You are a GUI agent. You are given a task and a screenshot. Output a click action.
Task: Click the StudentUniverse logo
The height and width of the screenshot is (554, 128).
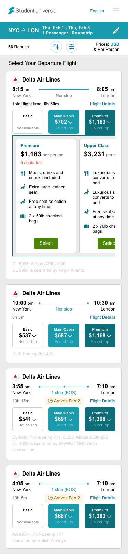[32, 11]
